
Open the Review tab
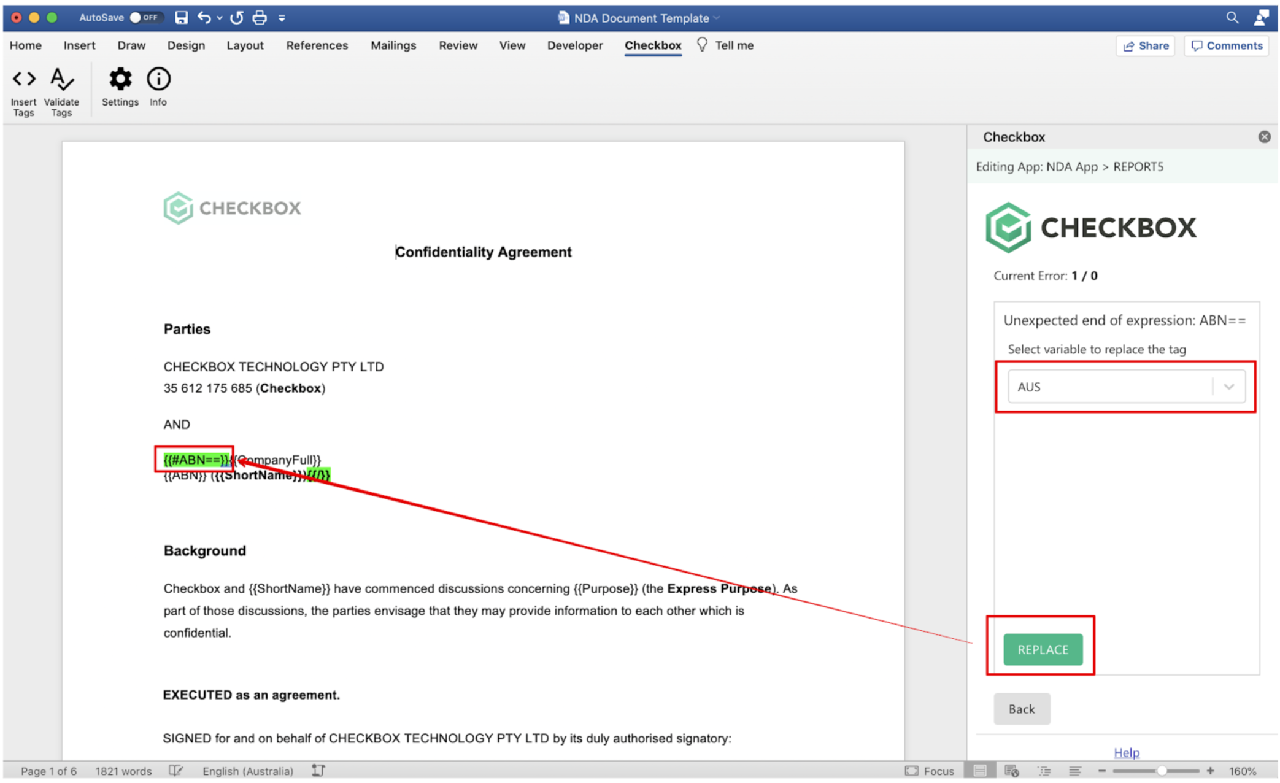pos(458,45)
